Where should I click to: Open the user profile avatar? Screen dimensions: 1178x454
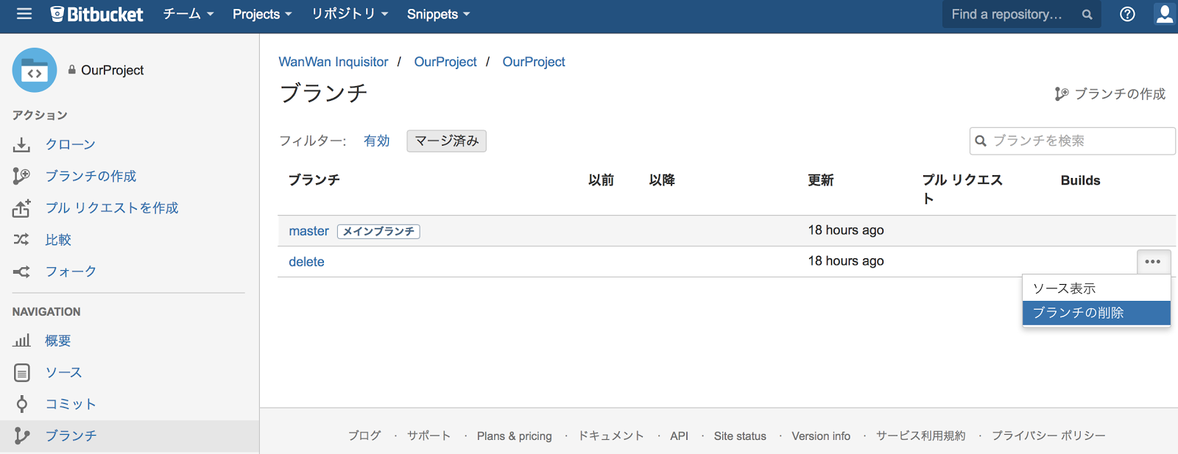1165,14
